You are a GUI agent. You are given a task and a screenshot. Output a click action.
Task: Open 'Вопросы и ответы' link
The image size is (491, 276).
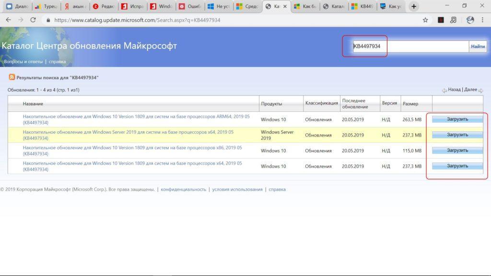(23, 62)
